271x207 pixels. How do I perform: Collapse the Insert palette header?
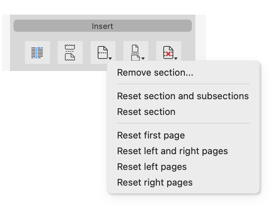tap(103, 26)
